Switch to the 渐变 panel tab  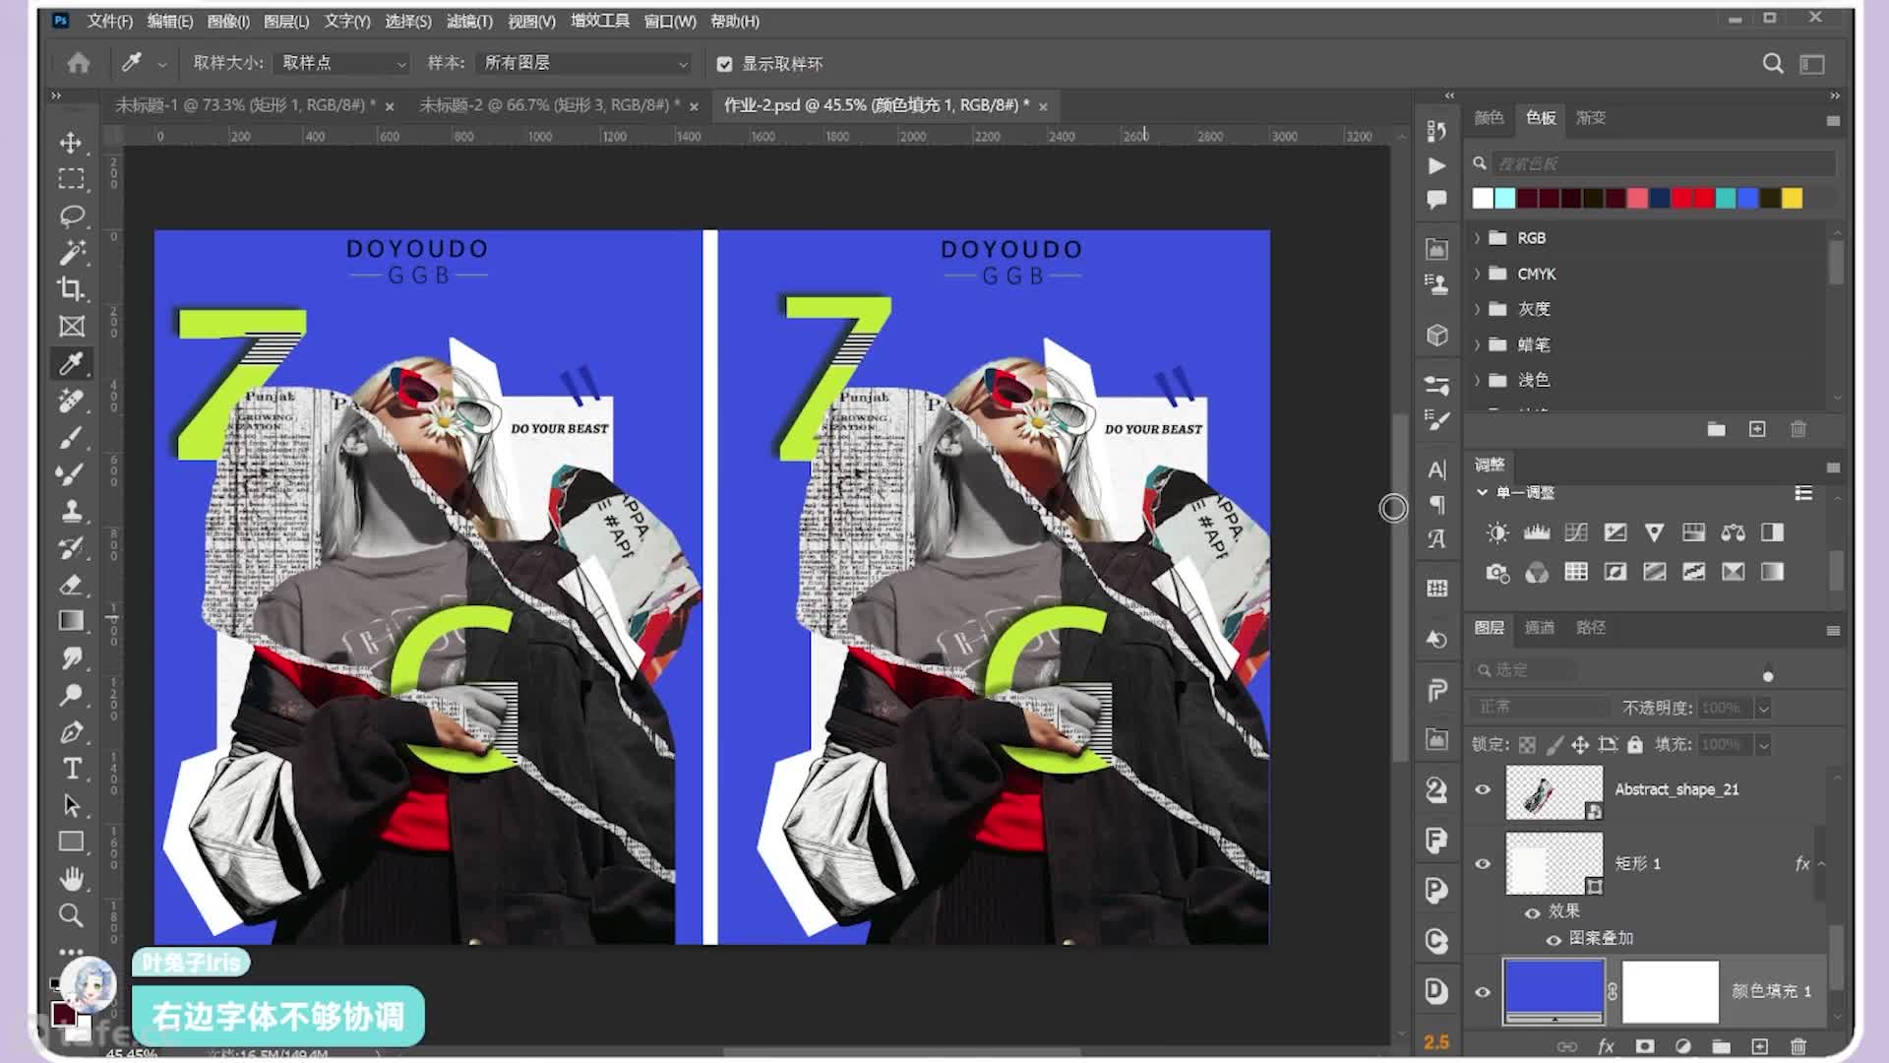click(1591, 117)
